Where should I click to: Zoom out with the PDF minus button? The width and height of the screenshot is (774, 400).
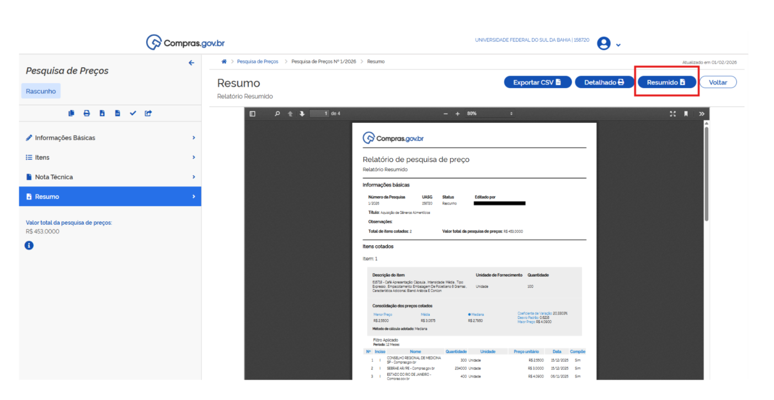[446, 113]
